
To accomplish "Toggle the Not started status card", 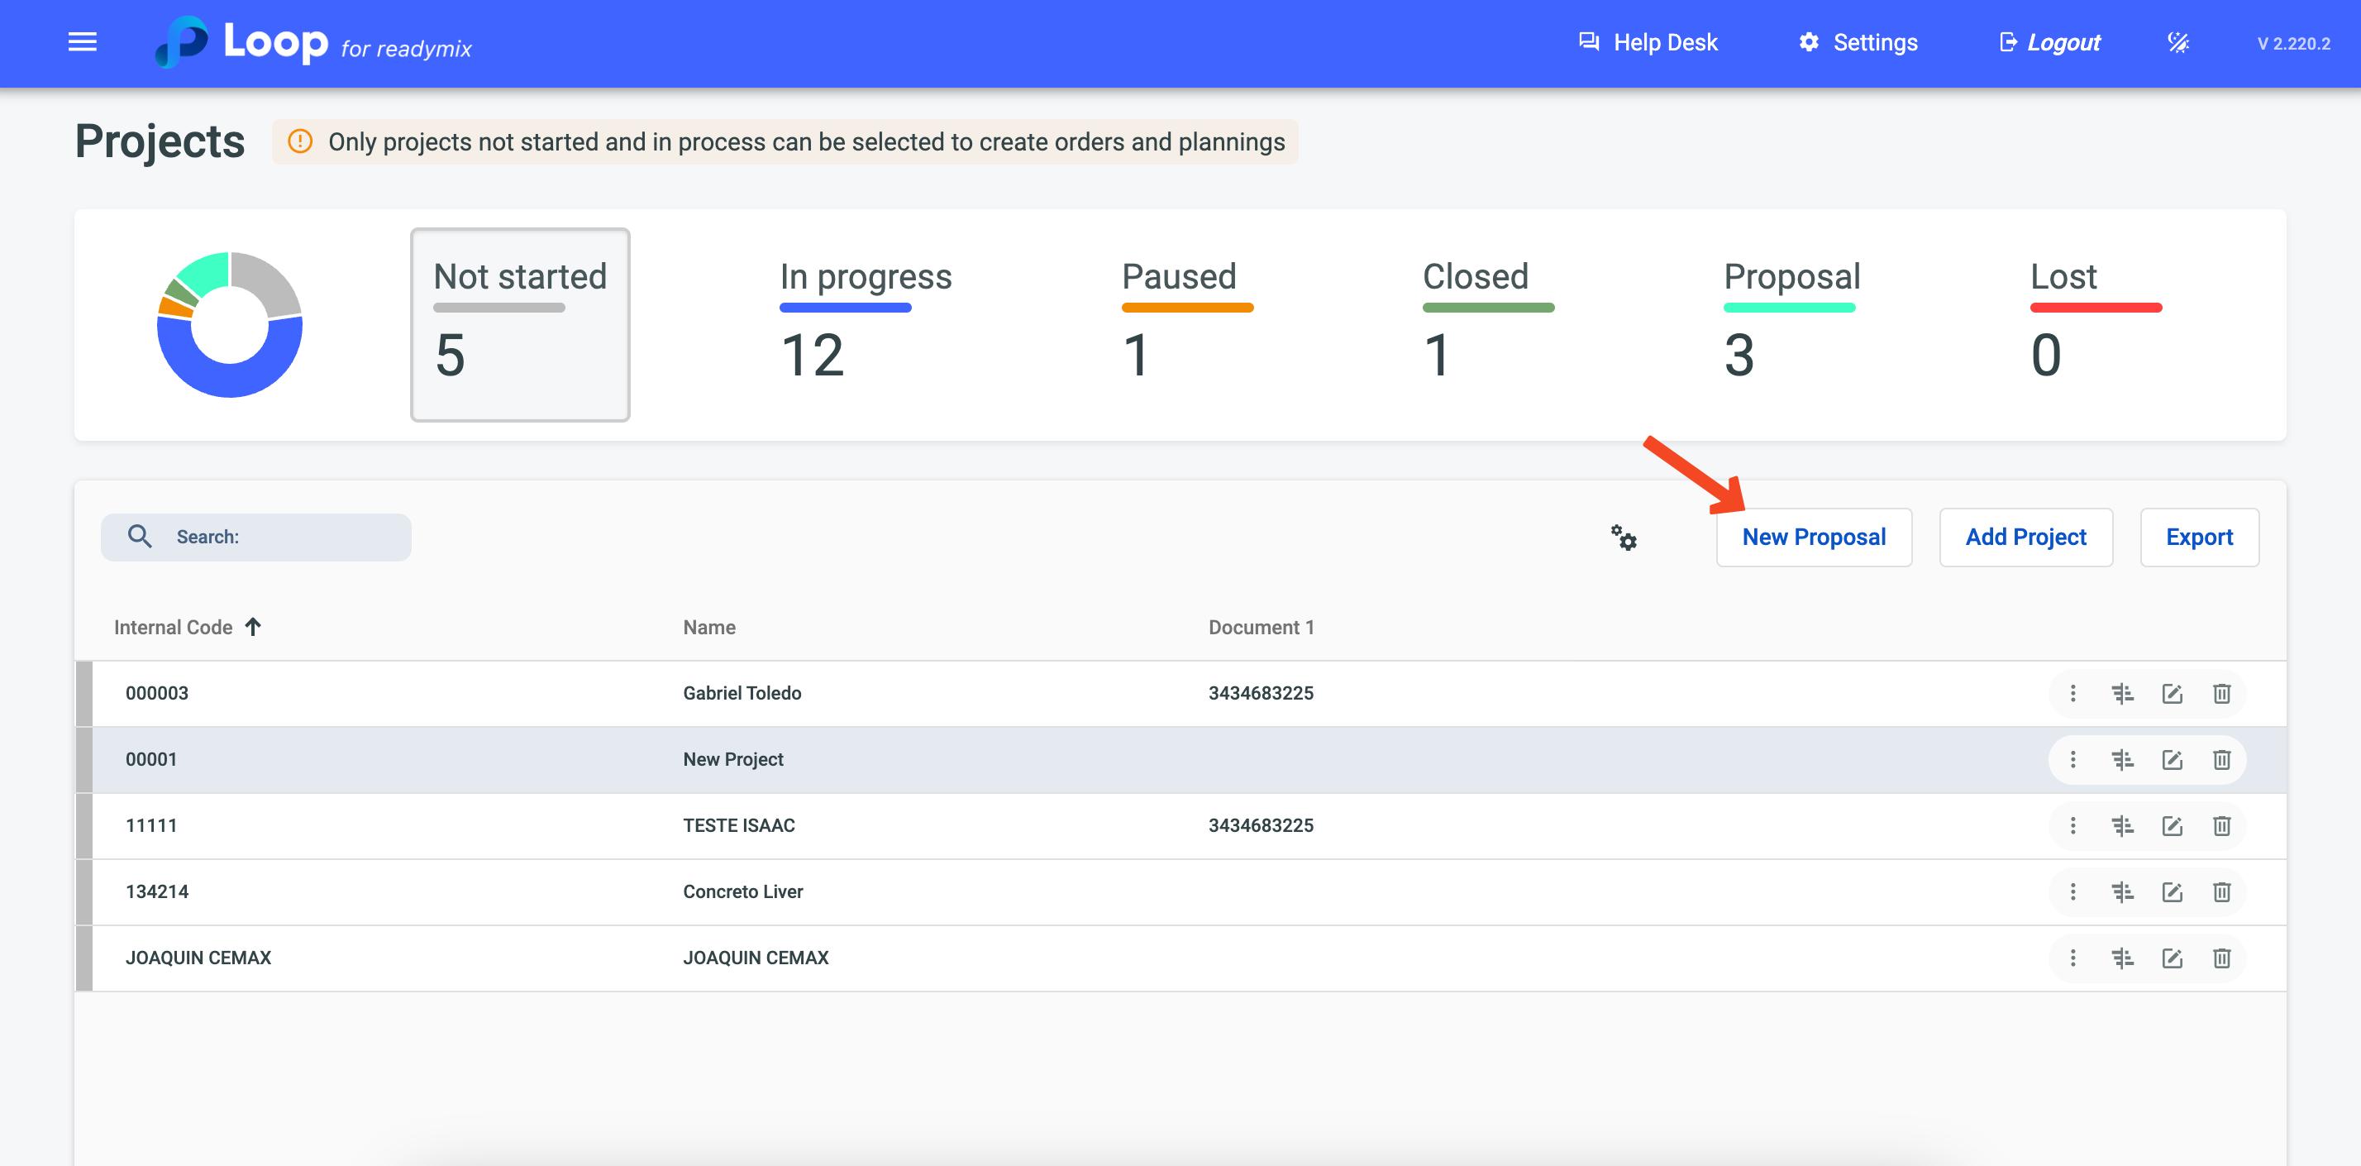I will pos(520,324).
